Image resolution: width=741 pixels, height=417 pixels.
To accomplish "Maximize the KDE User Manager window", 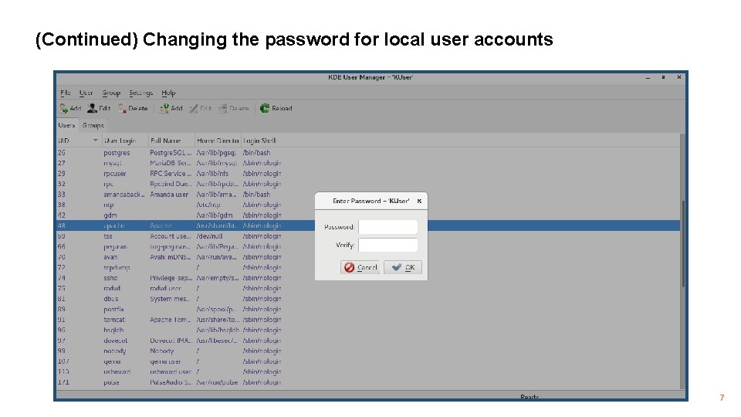I will pos(664,77).
